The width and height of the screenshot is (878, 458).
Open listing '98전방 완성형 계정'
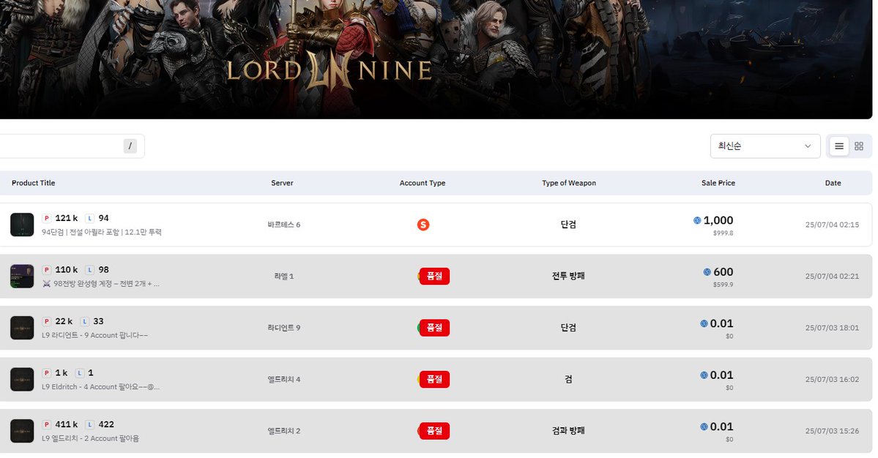(x=106, y=284)
